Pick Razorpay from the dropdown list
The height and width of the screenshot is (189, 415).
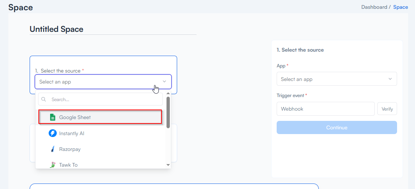[x=70, y=149]
